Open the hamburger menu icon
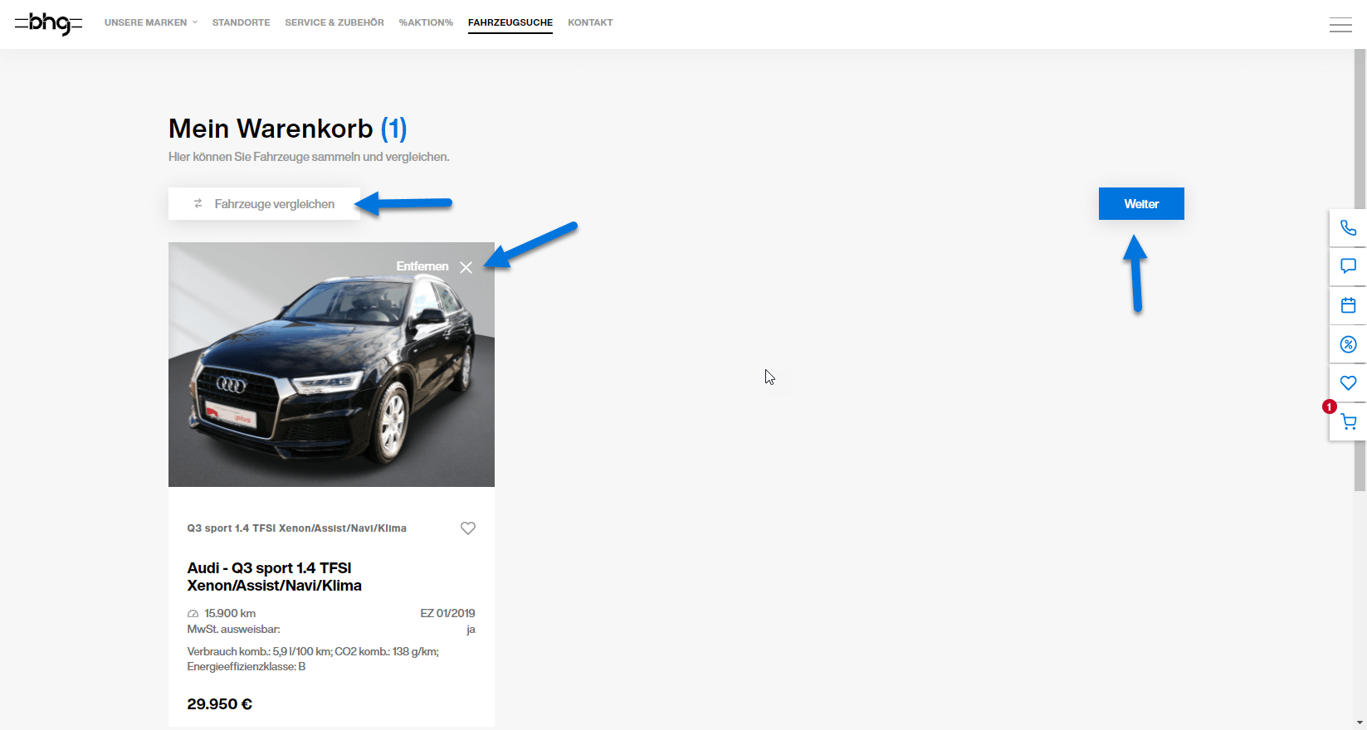Viewport: 1367px width, 730px height. (1340, 25)
